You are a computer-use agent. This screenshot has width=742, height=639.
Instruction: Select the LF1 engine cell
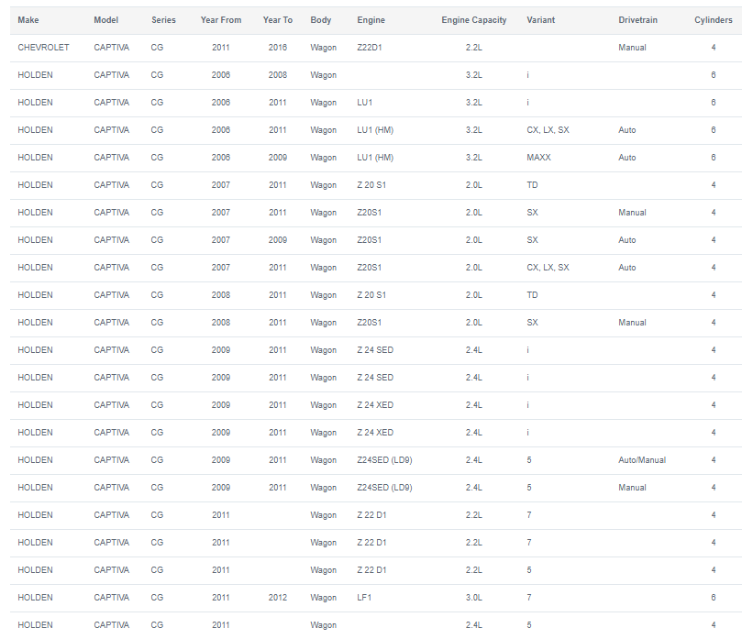(364, 598)
